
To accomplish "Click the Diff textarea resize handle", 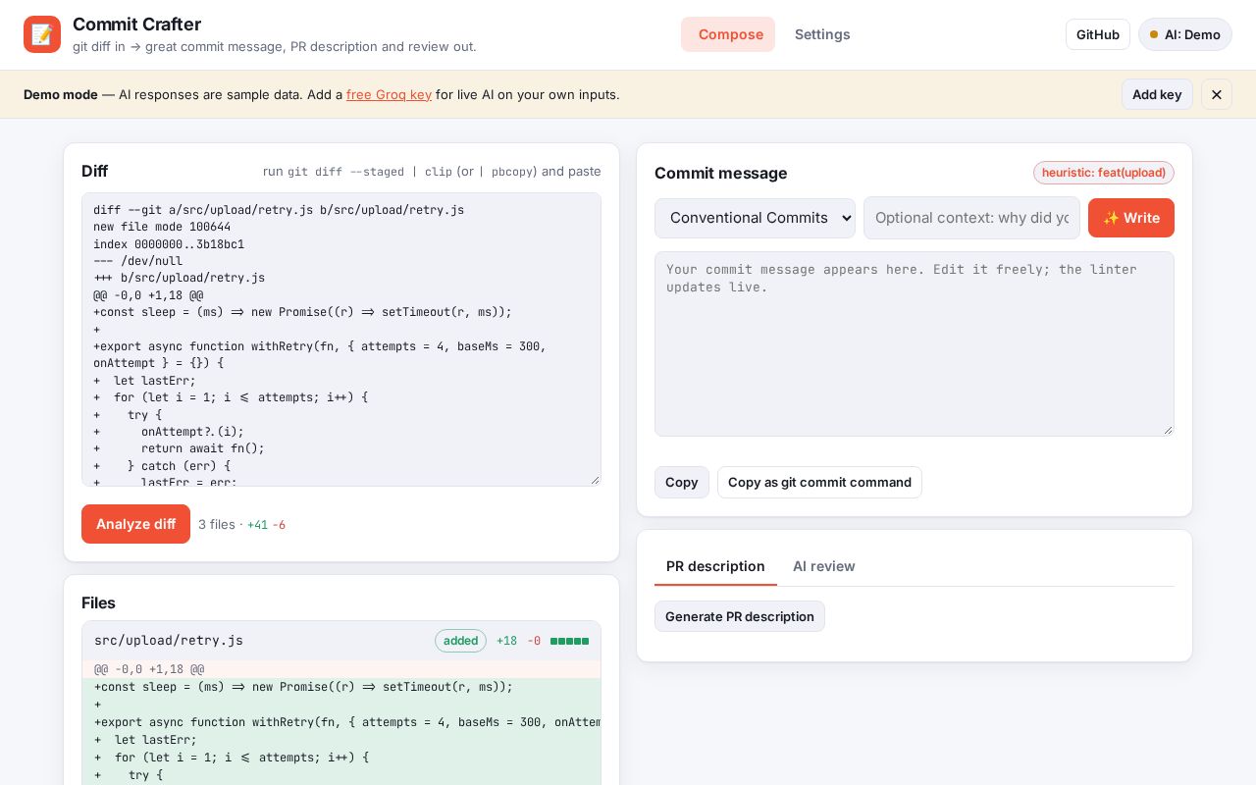I will [x=595, y=480].
